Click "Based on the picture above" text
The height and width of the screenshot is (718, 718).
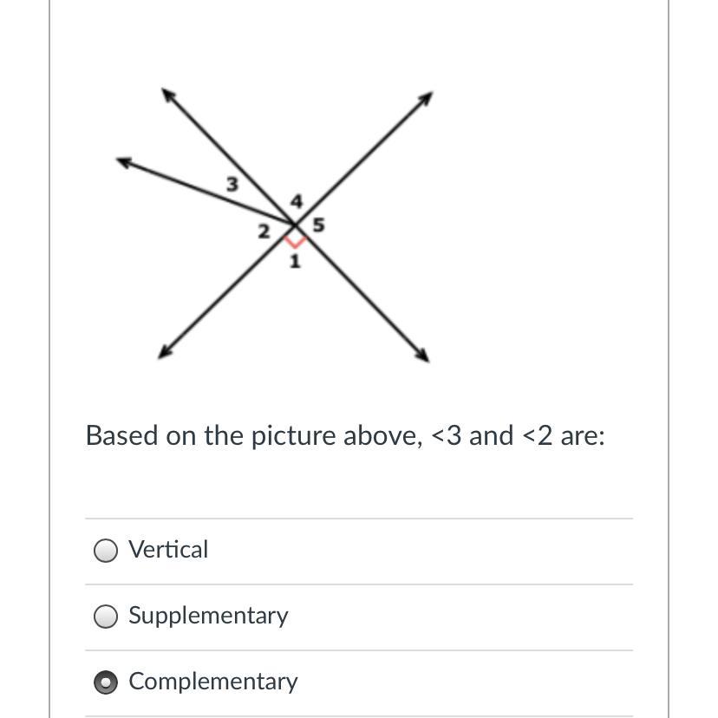coord(253,435)
